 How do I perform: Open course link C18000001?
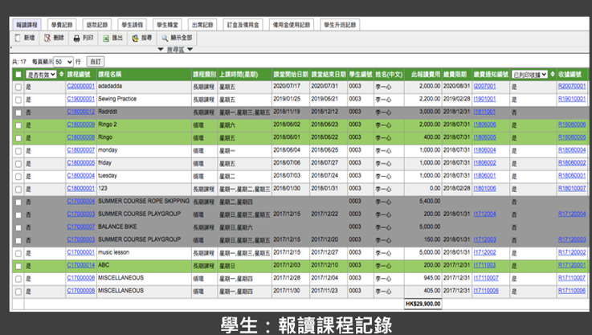pos(81,189)
